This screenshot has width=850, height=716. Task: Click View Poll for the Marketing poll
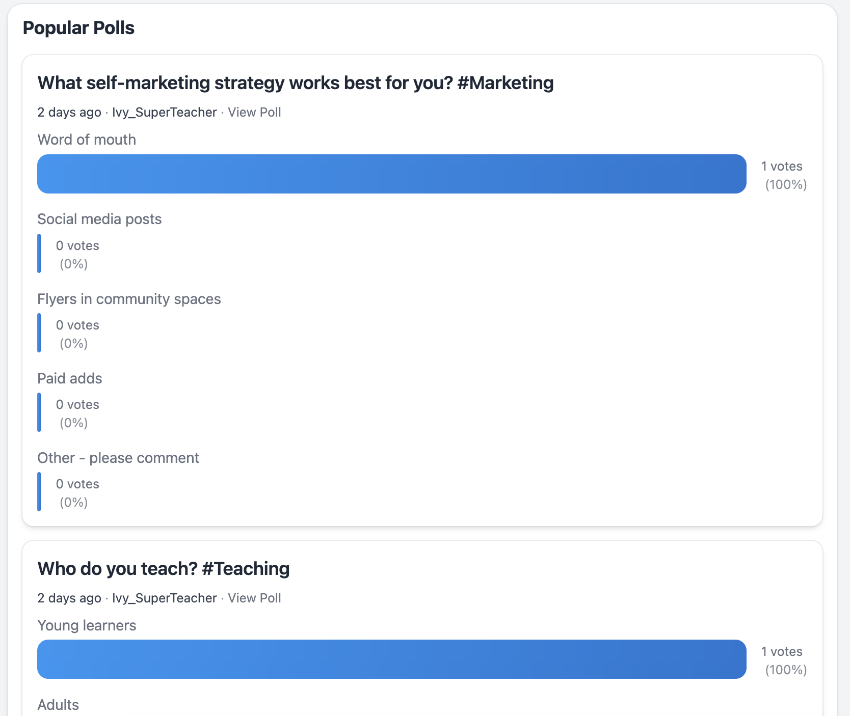pyautogui.click(x=254, y=113)
